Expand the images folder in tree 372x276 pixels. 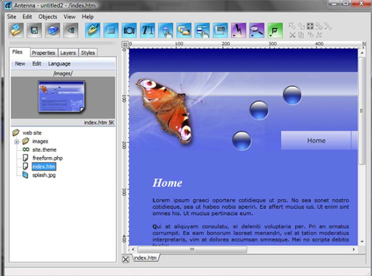[17, 141]
